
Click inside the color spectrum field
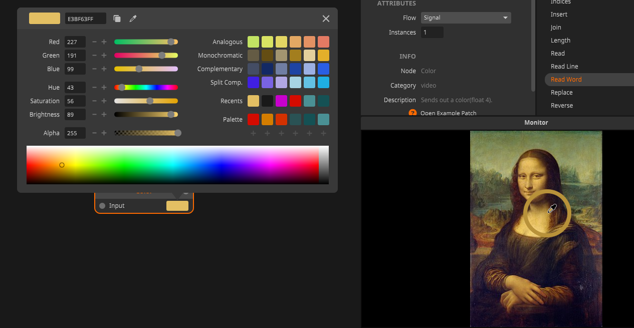172,165
